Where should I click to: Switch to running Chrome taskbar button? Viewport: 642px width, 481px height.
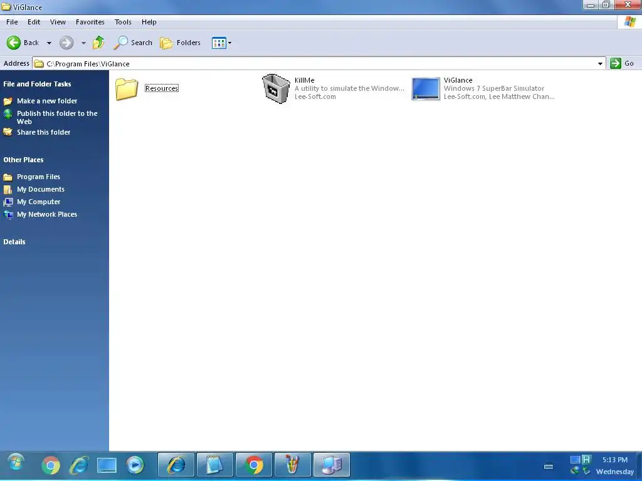[254, 465]
